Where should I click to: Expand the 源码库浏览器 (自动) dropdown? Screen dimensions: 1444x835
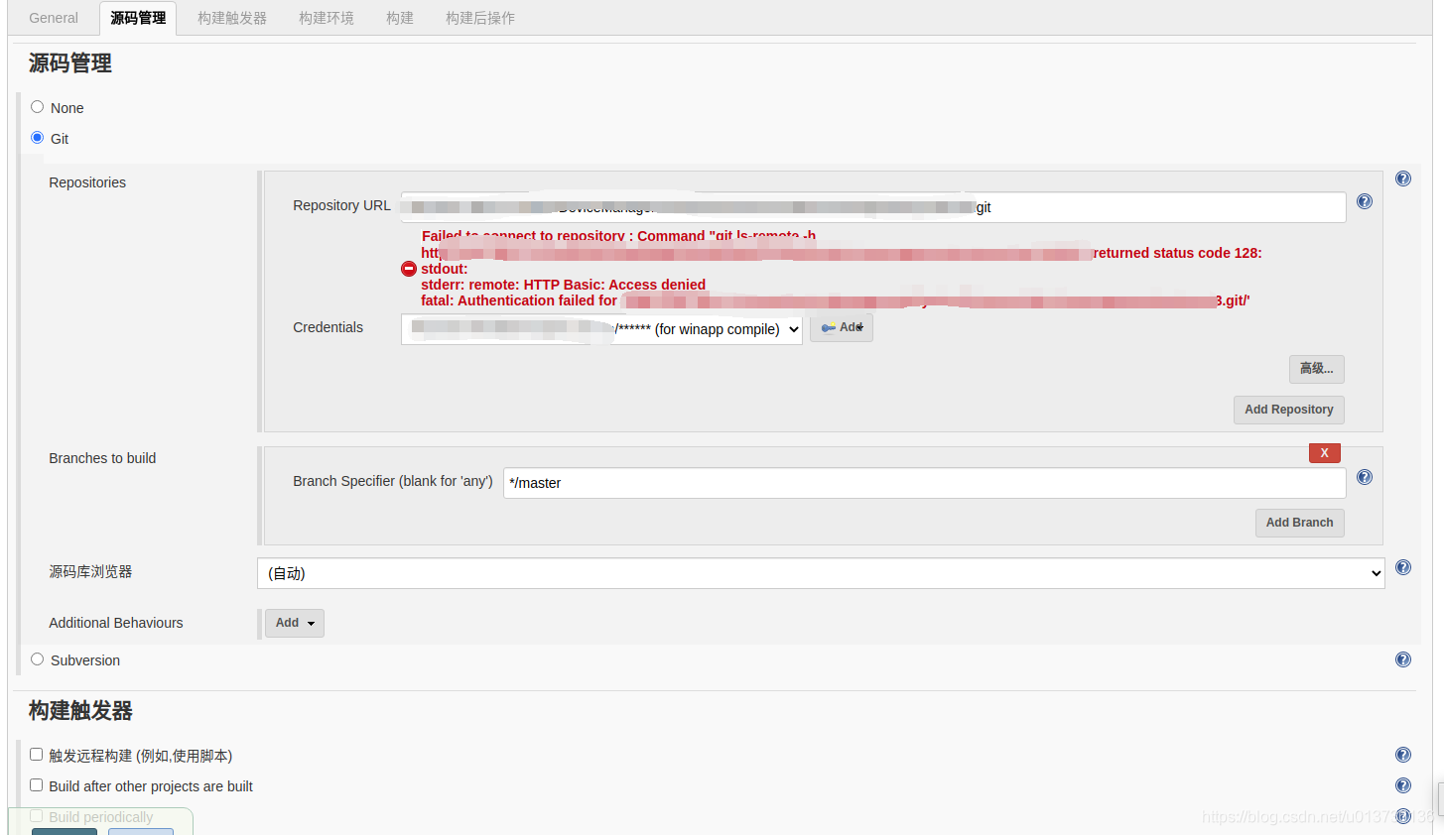tap(821, 573)
